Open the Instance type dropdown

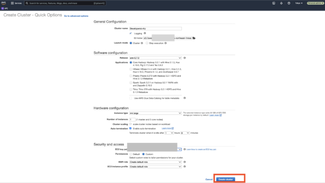(x=155, y=113)
